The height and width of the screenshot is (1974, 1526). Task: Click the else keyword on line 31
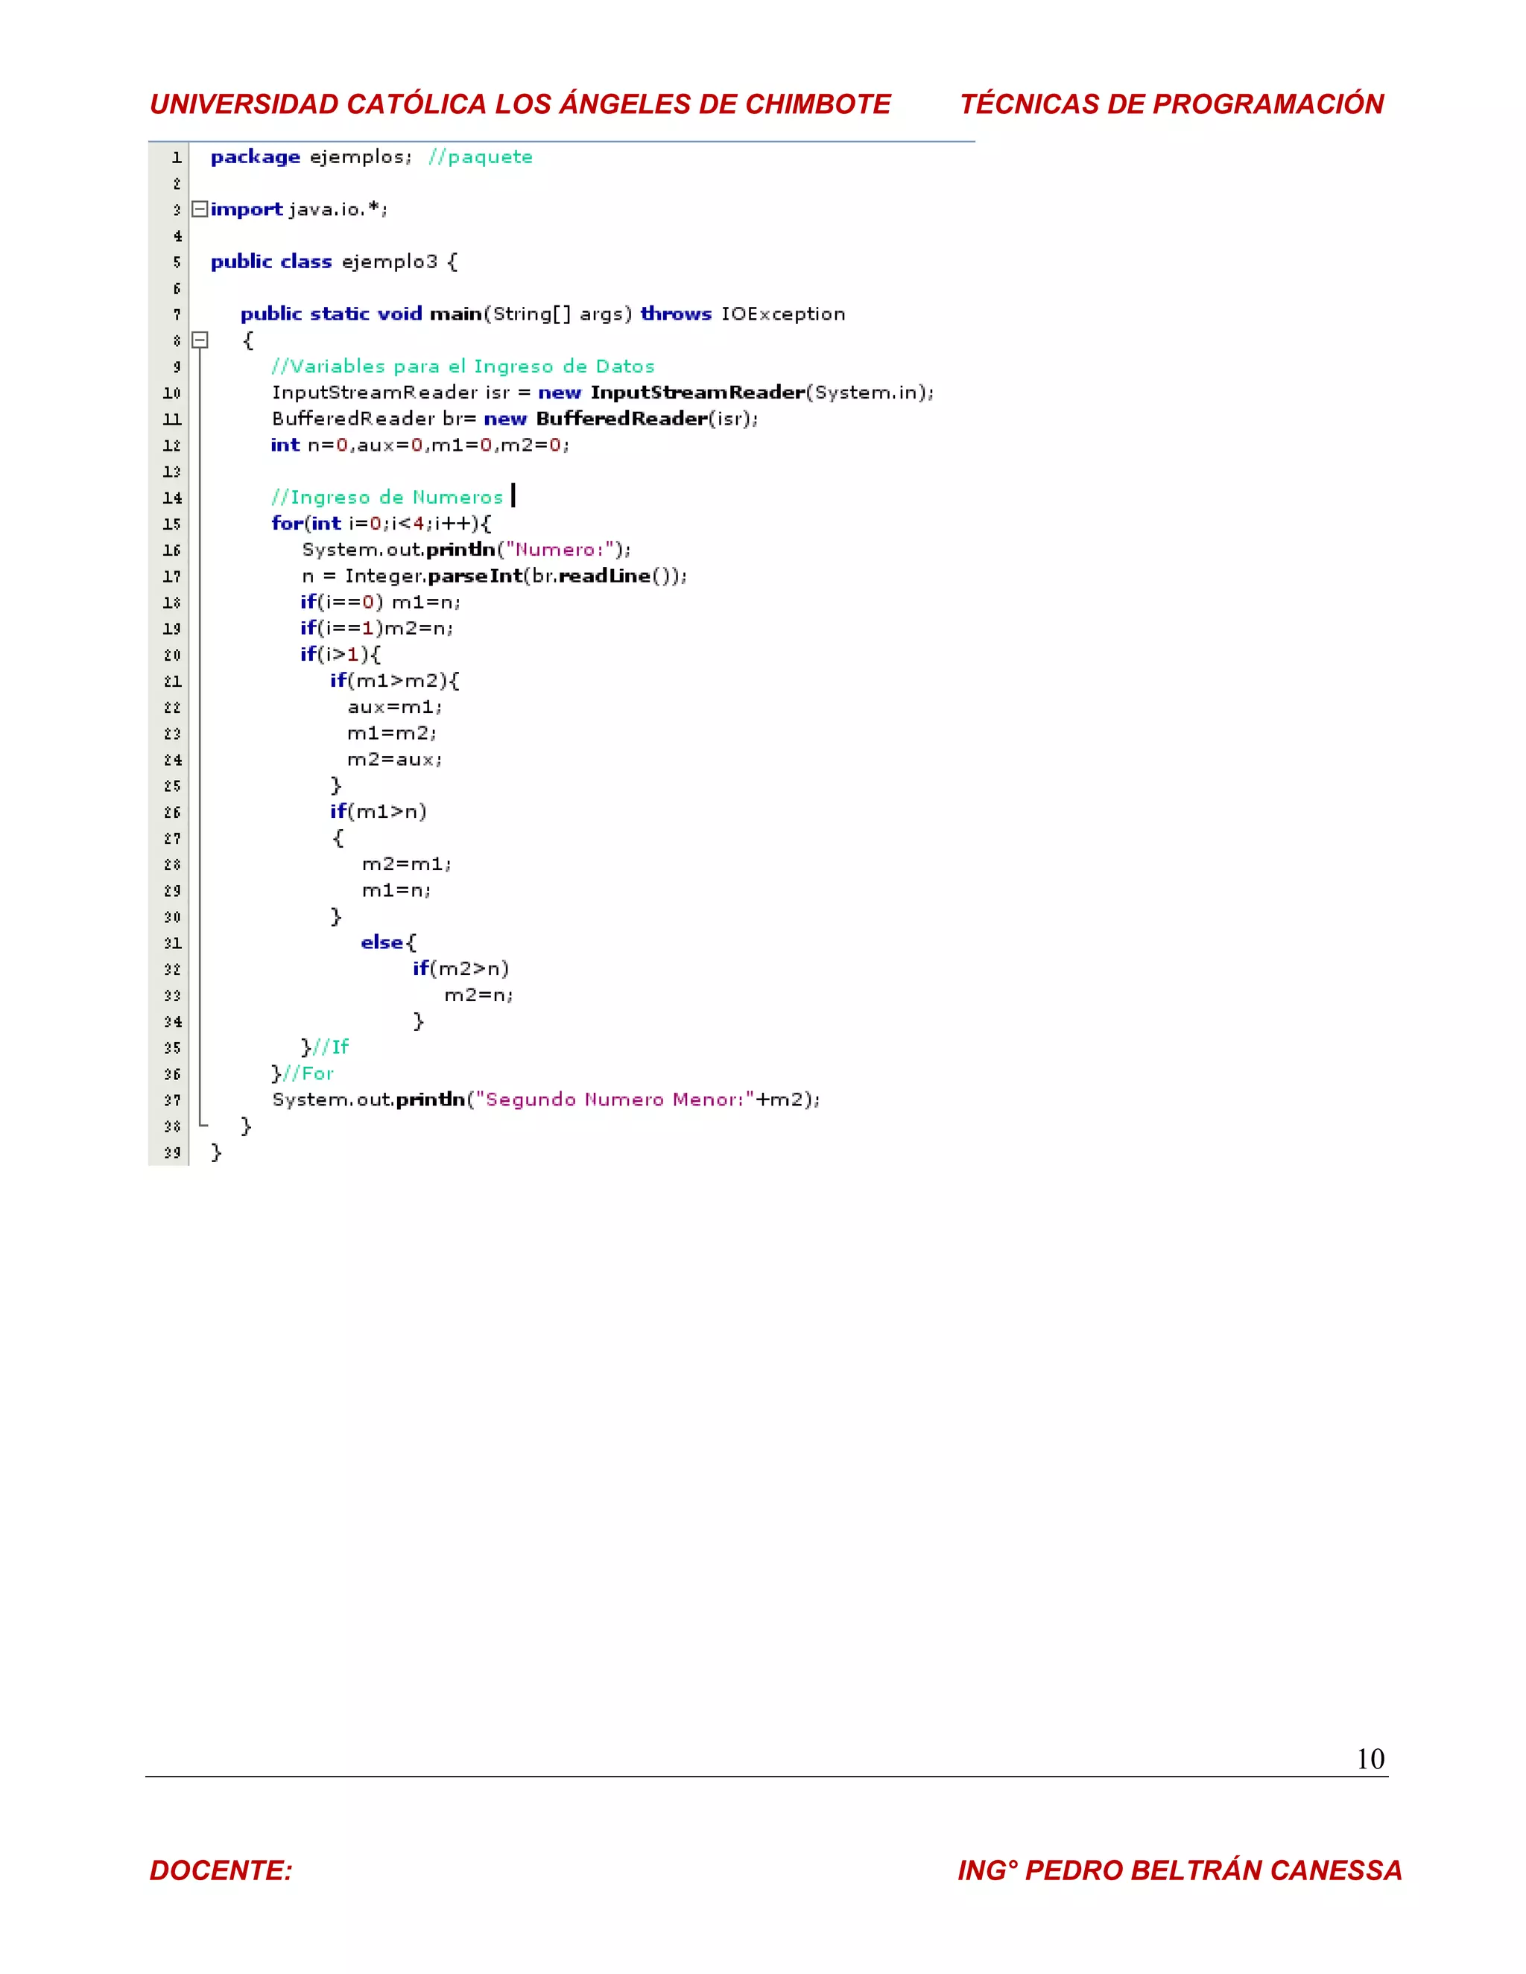pyautogui.click(x=381, y=942)
